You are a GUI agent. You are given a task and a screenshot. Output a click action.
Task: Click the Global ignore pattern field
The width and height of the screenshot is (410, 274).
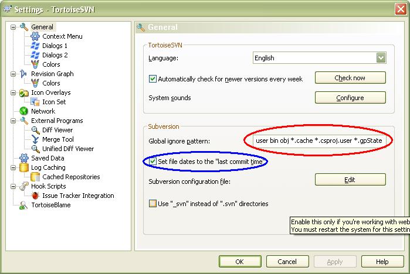pyautogui.click(x=319, y=141)
